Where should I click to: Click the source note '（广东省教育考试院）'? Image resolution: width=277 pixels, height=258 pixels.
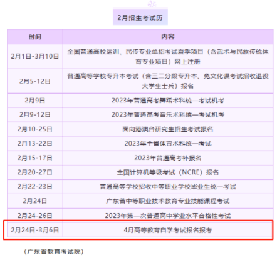coord(54,252)
